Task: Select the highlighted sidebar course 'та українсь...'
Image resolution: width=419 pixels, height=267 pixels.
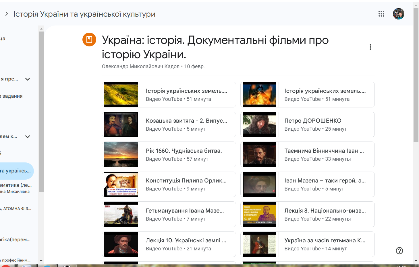Action: click(x=16, y=171)
